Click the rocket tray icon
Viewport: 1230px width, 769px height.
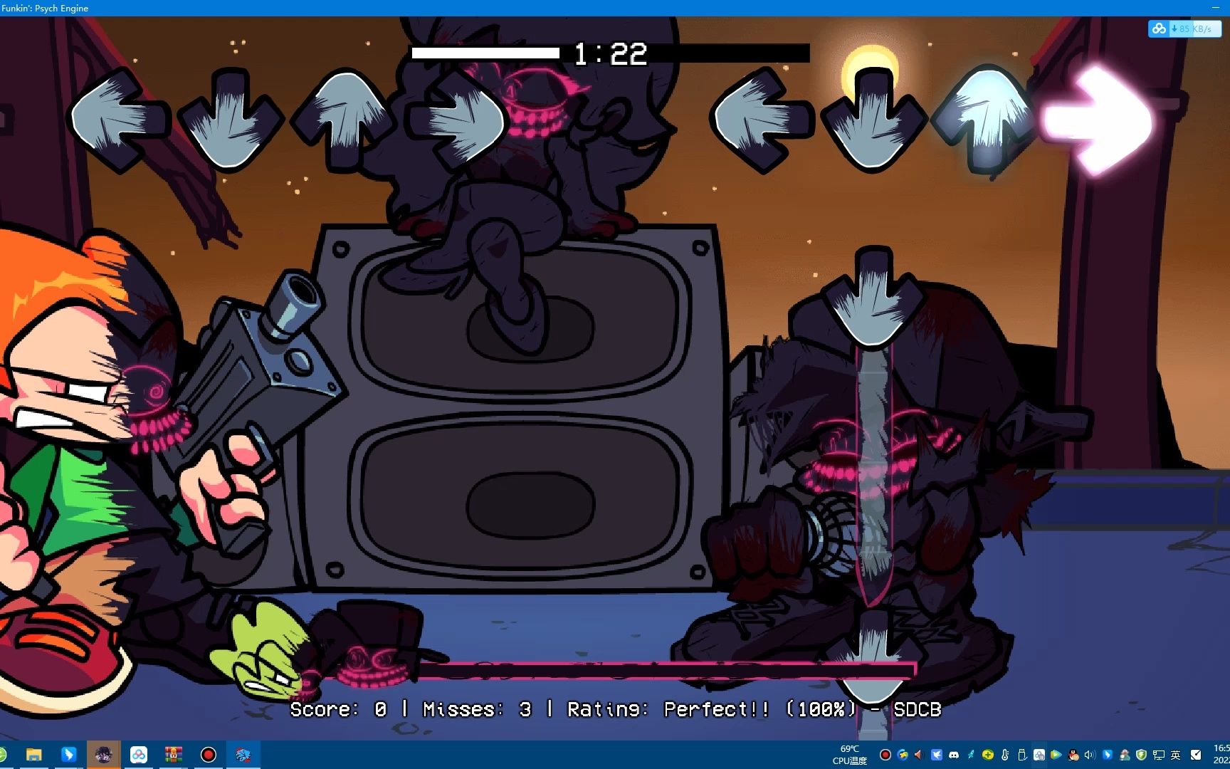coord(971,755)
